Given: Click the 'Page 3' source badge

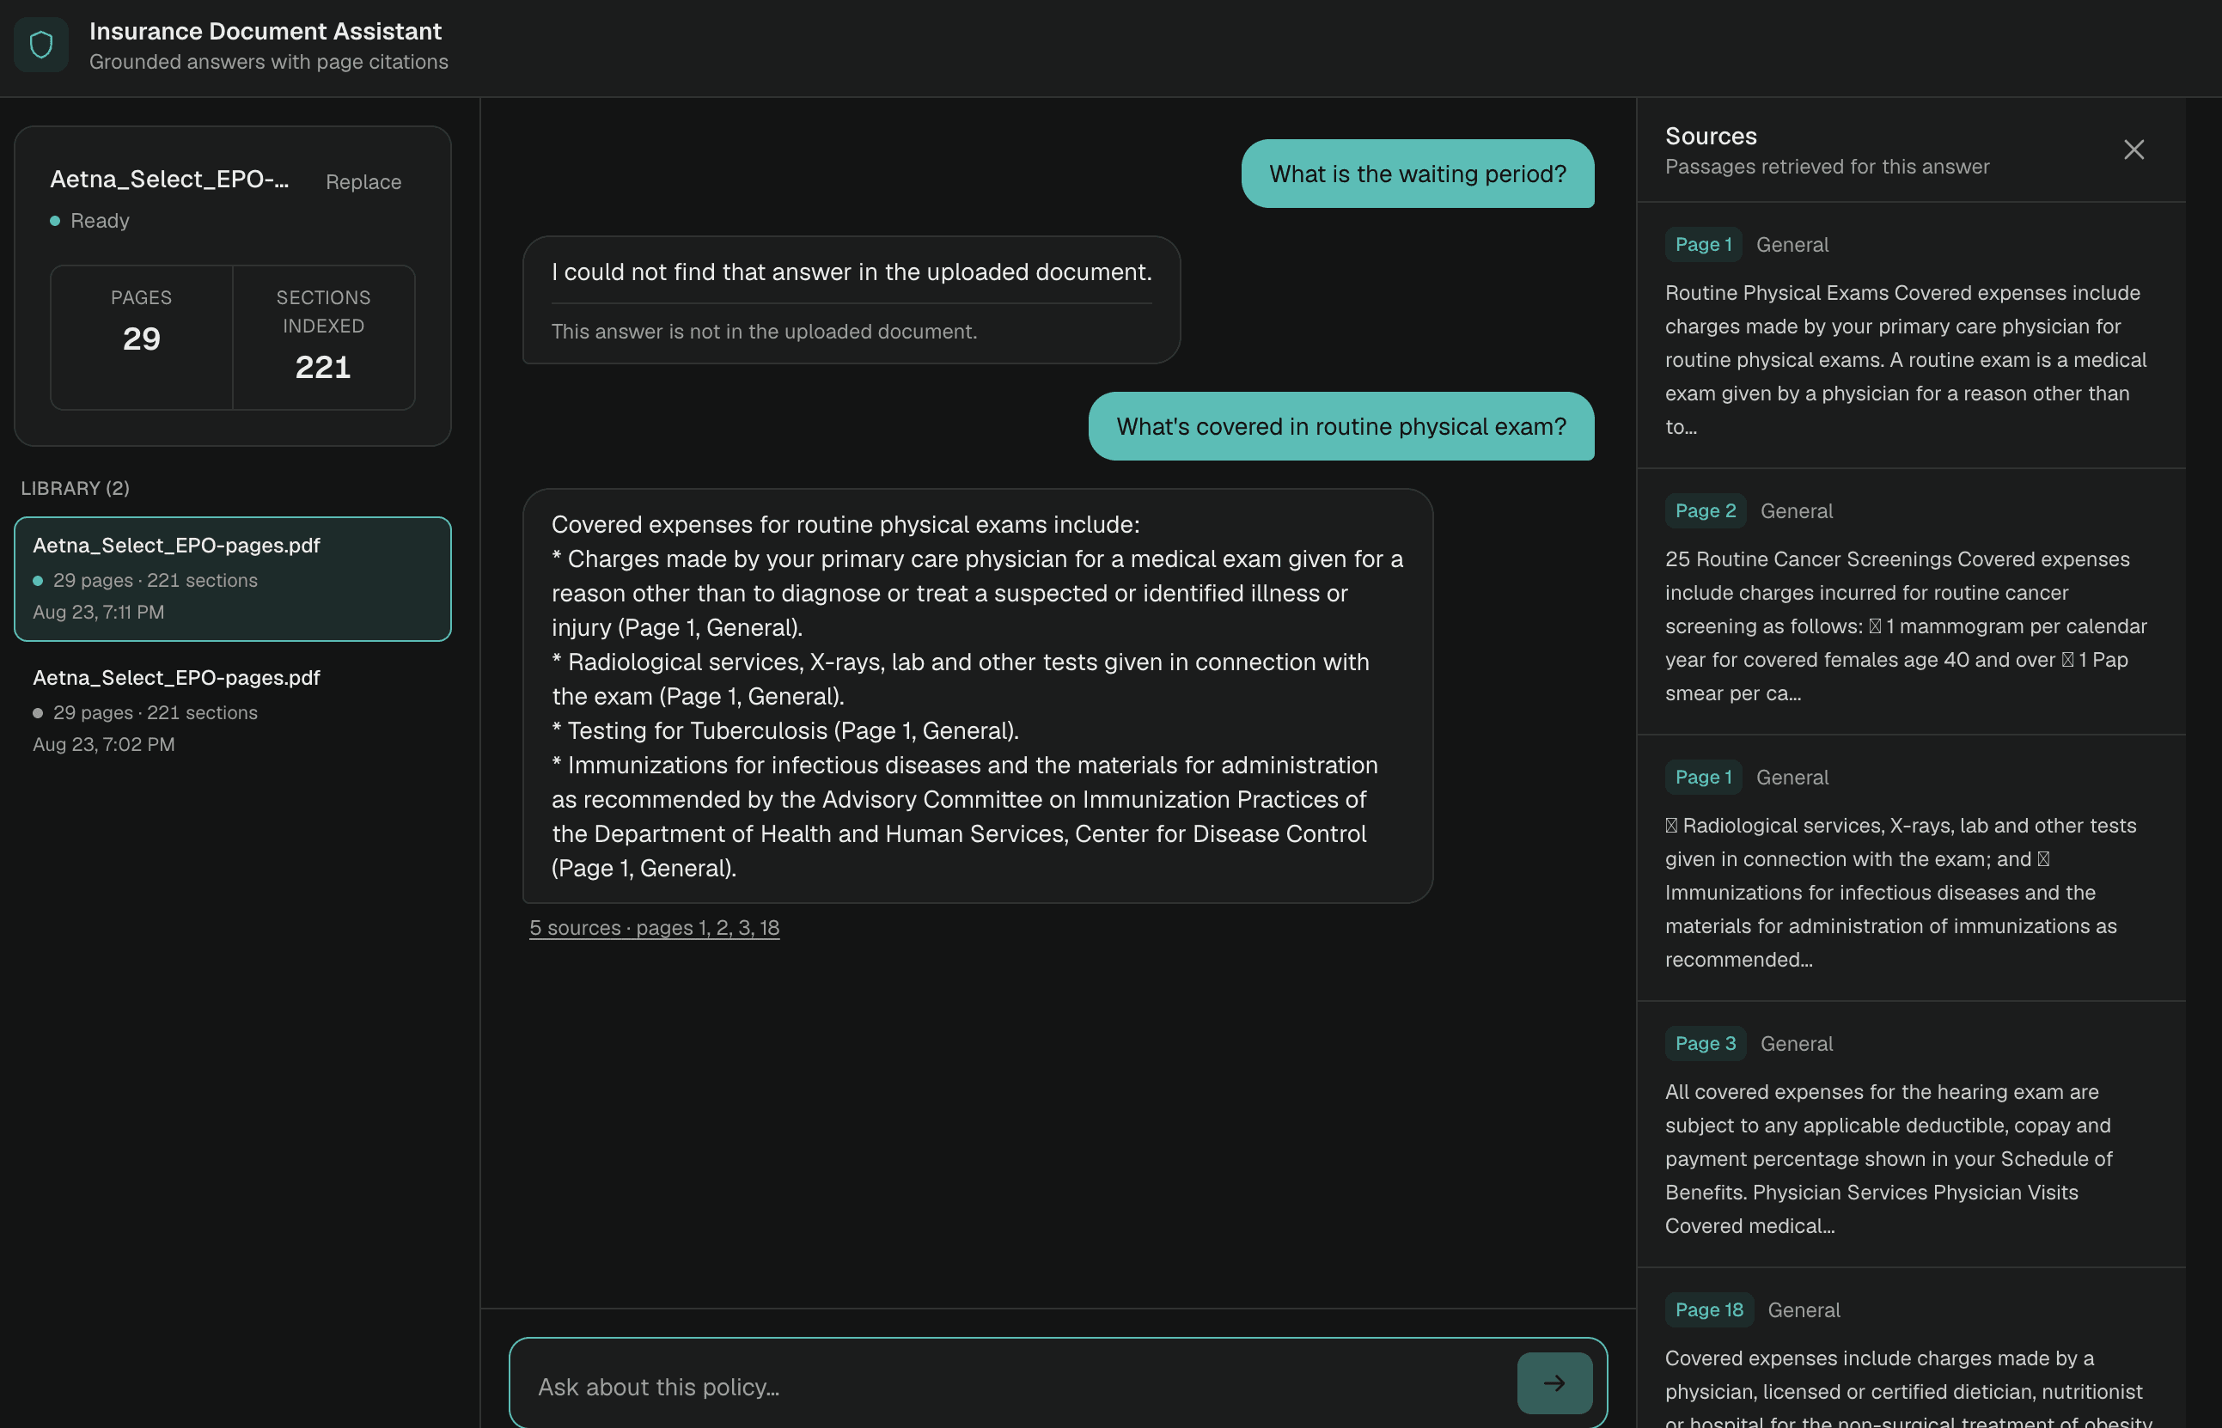Looking at the screenshot, I should (1705, 1043).
